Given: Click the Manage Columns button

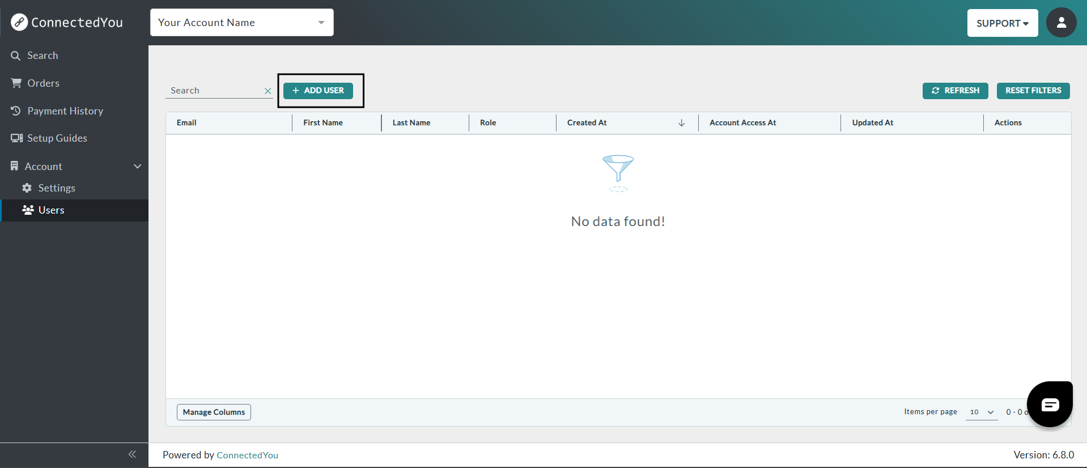Looking at the screenshot, I should pos(214,412).
